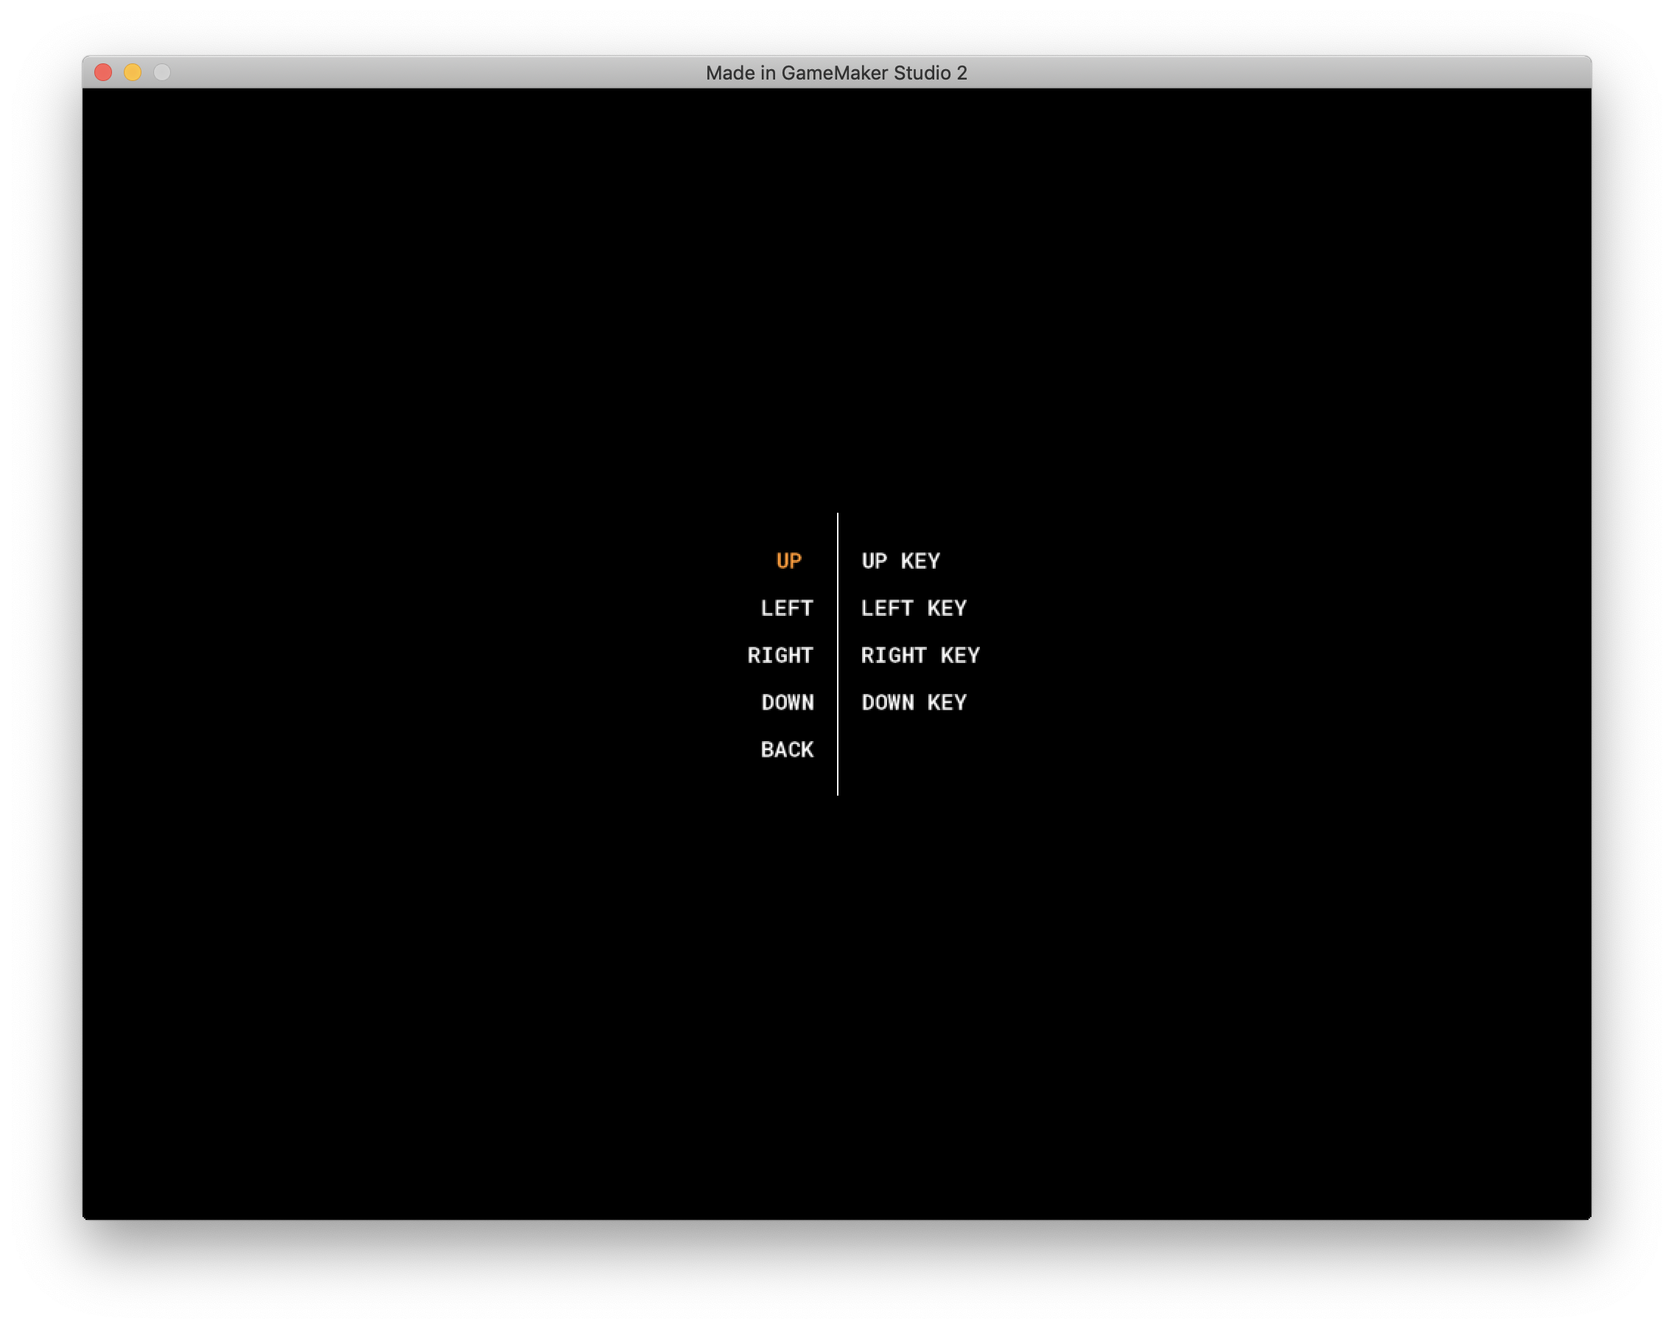This screenshot has width=1674, height=1329.
Task: Select the LEFT menu option
Action: [787, 608]
